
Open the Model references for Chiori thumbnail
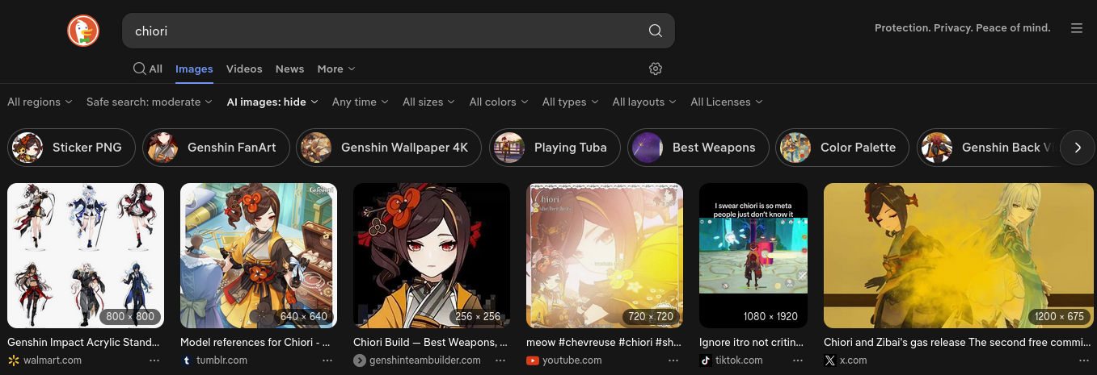(259, 256)
